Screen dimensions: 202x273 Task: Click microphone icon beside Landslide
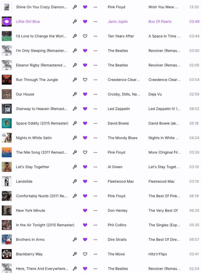tap(75, 181)
